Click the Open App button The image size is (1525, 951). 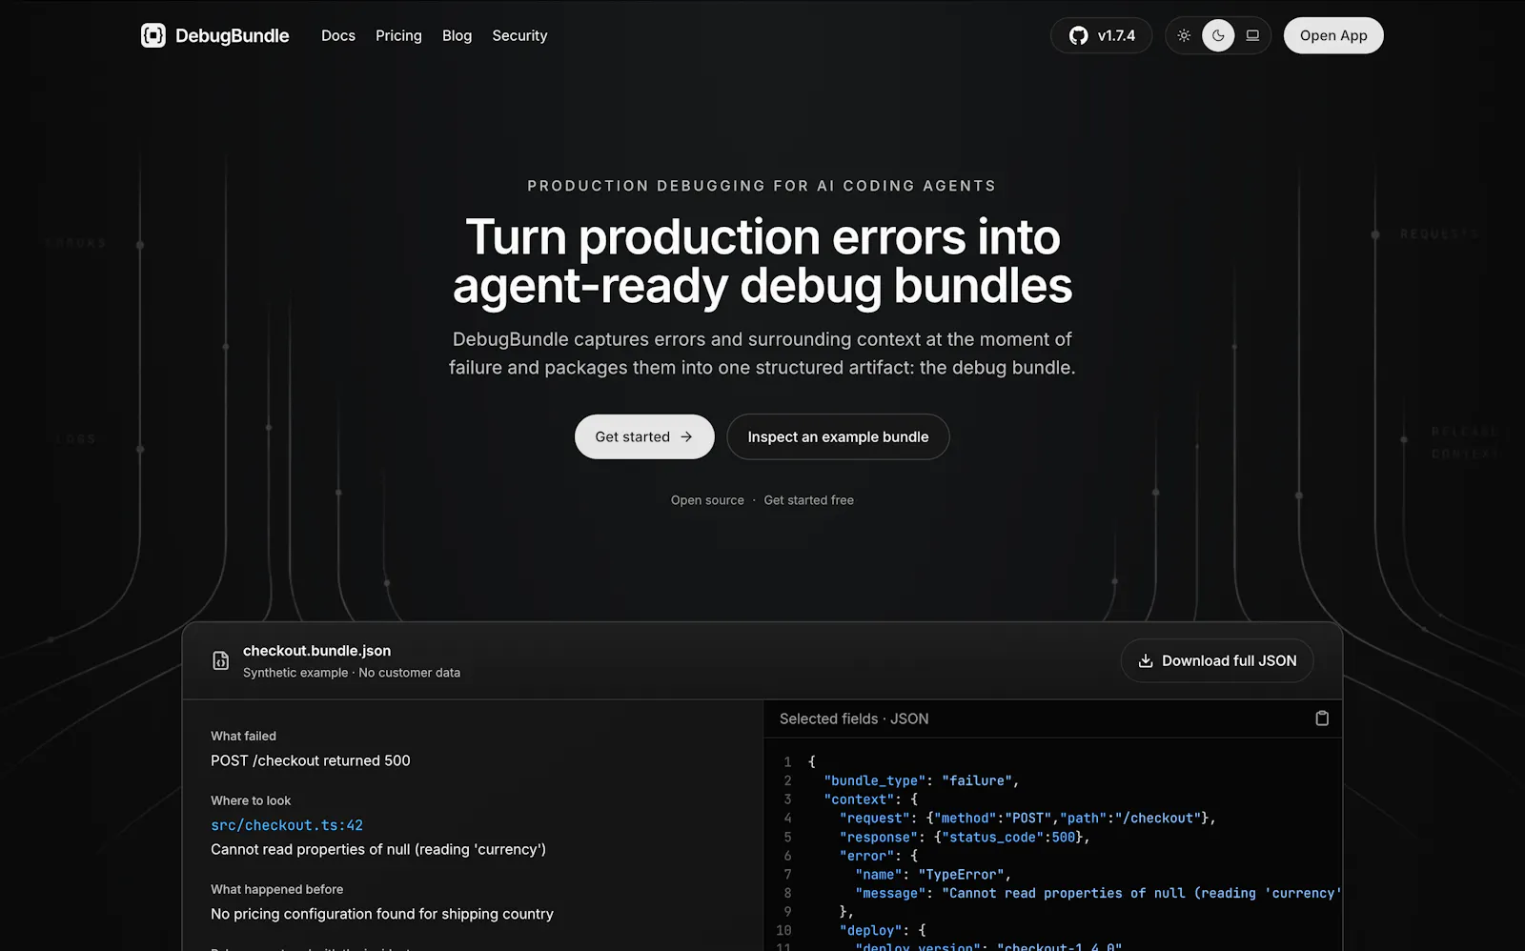click(x=1333, y=35)
